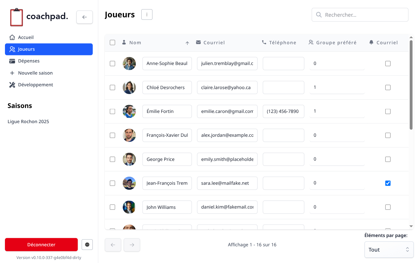Collapse the sidebar using the left arrow button

pos(84,17)
